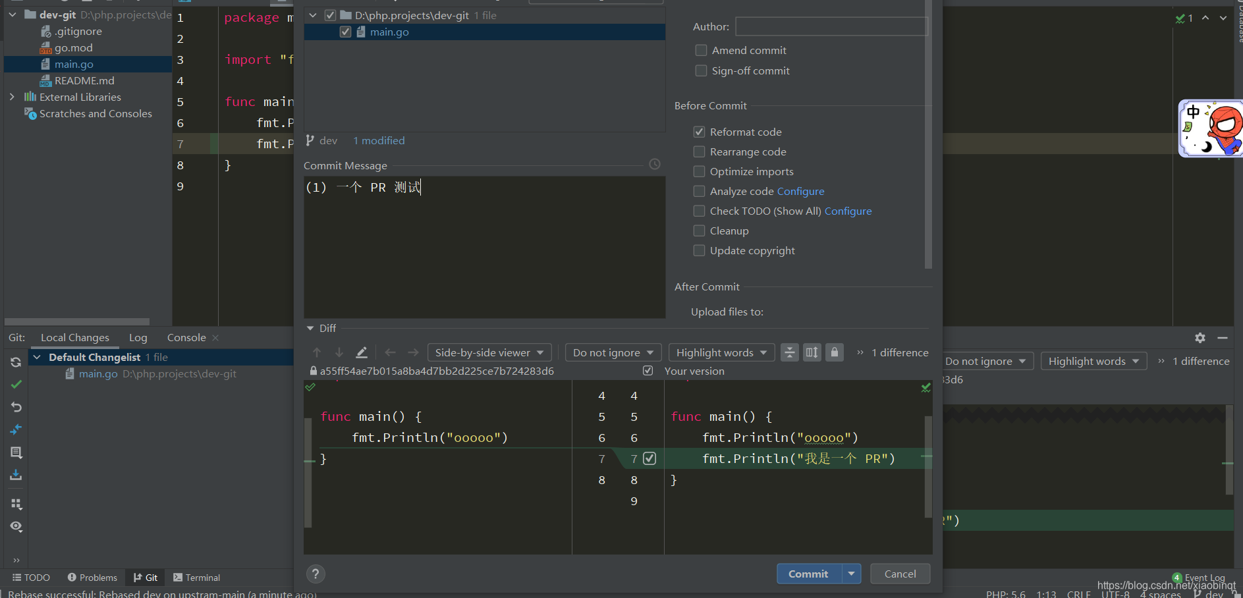The height and width of the screenshot is (598, 1243).
Task: Click the refresh icon in Git panel
Action: pos(16,362)
